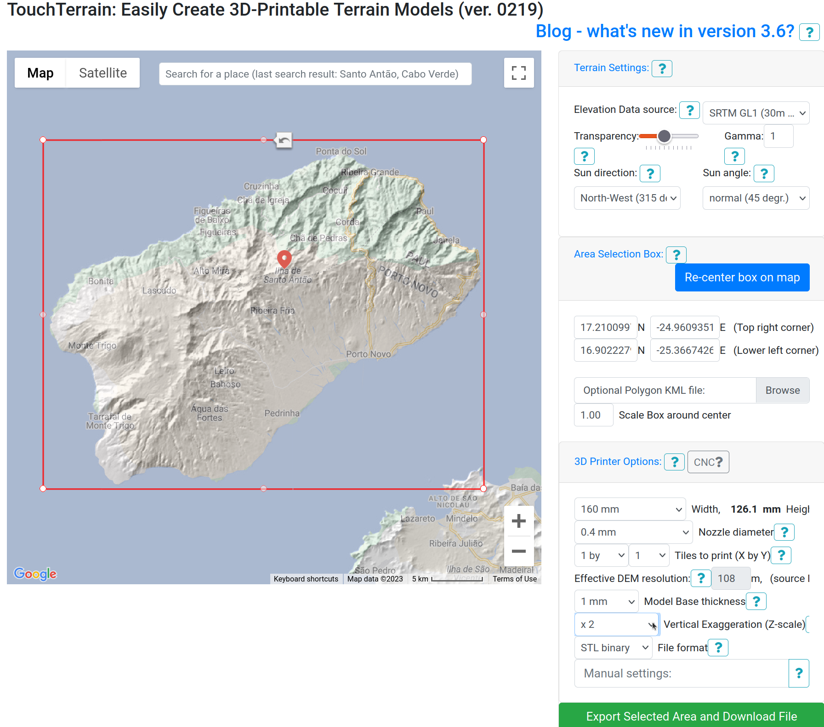
Task: Click top right longitude field -24.9609351
Action: coord(685,327)
